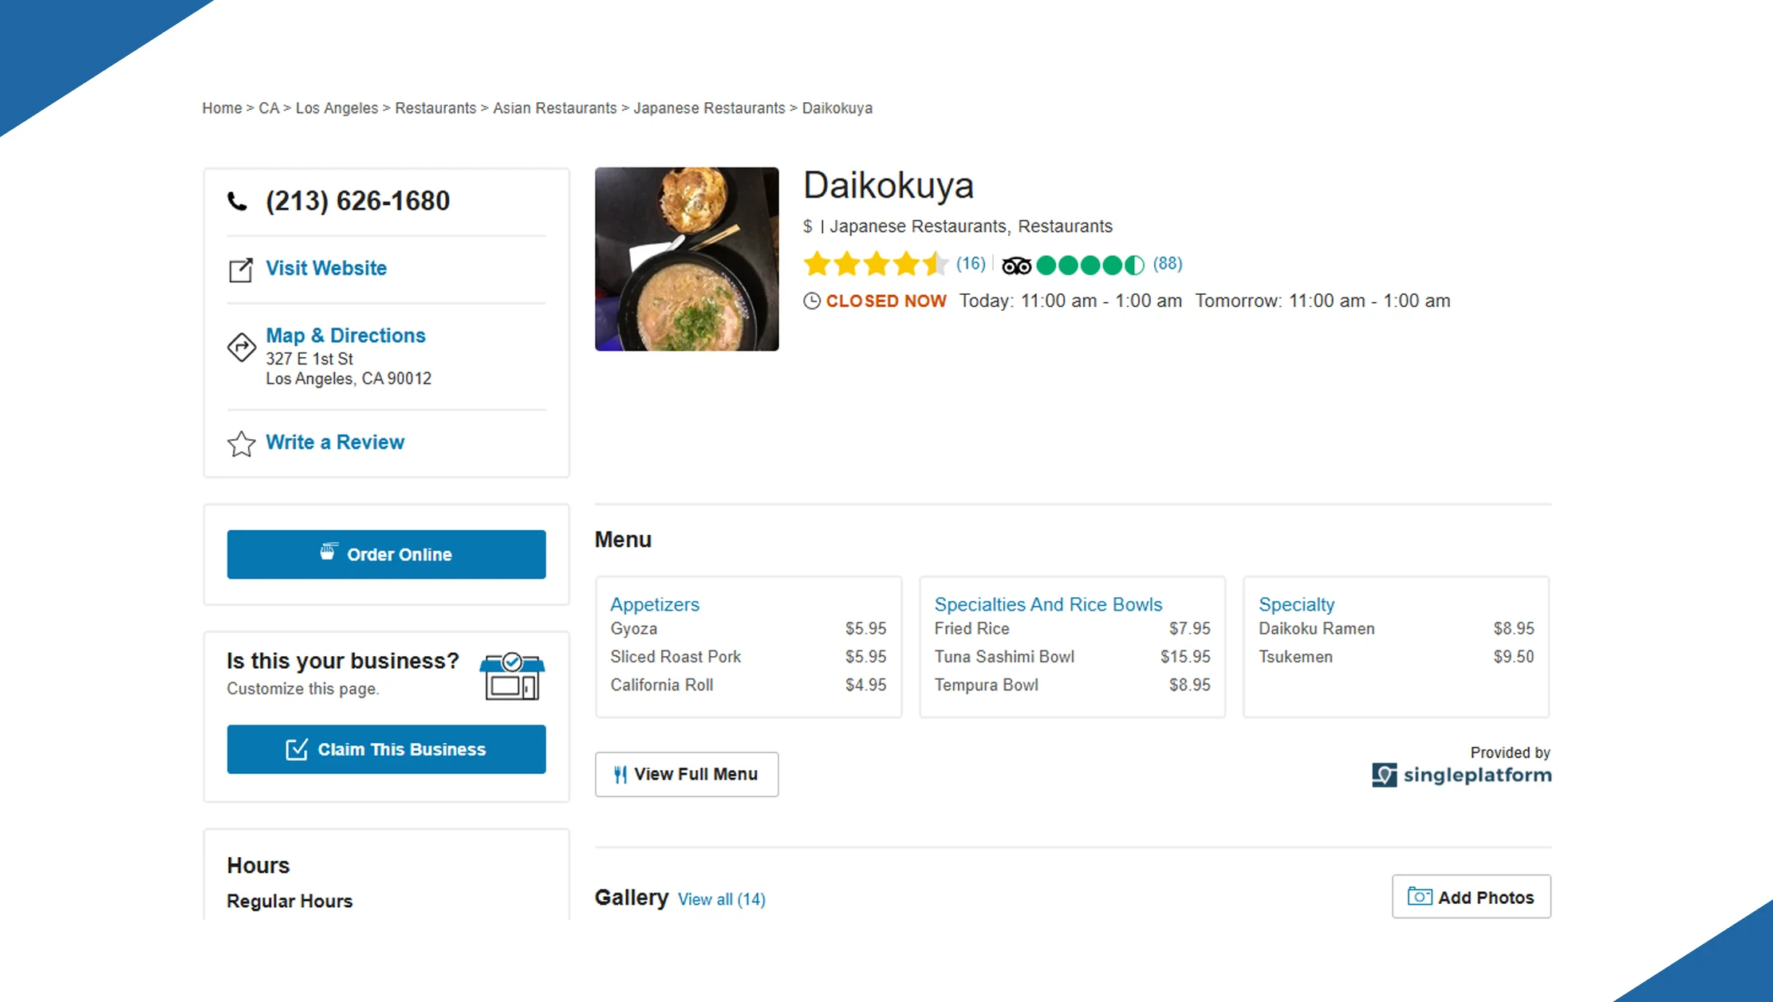Go to Restaurants breadcrumb

435,108
